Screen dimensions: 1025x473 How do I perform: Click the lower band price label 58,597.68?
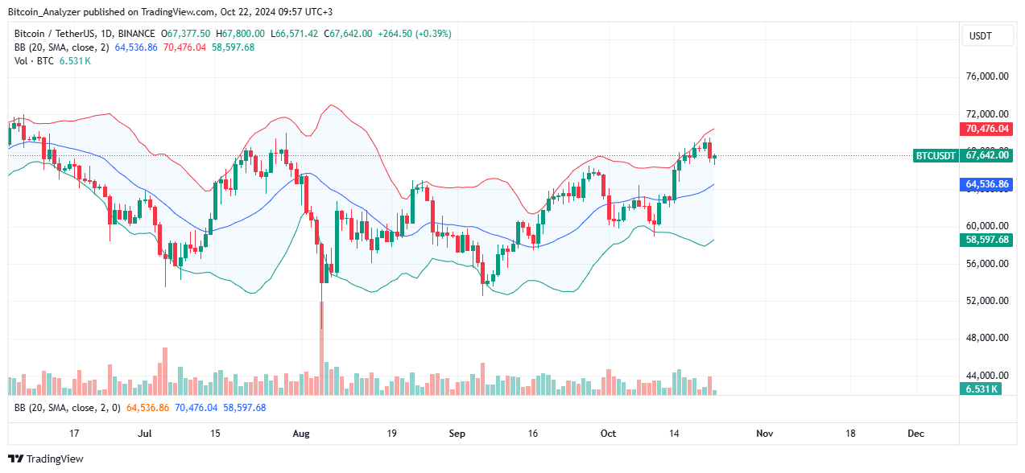pos(987,240)
